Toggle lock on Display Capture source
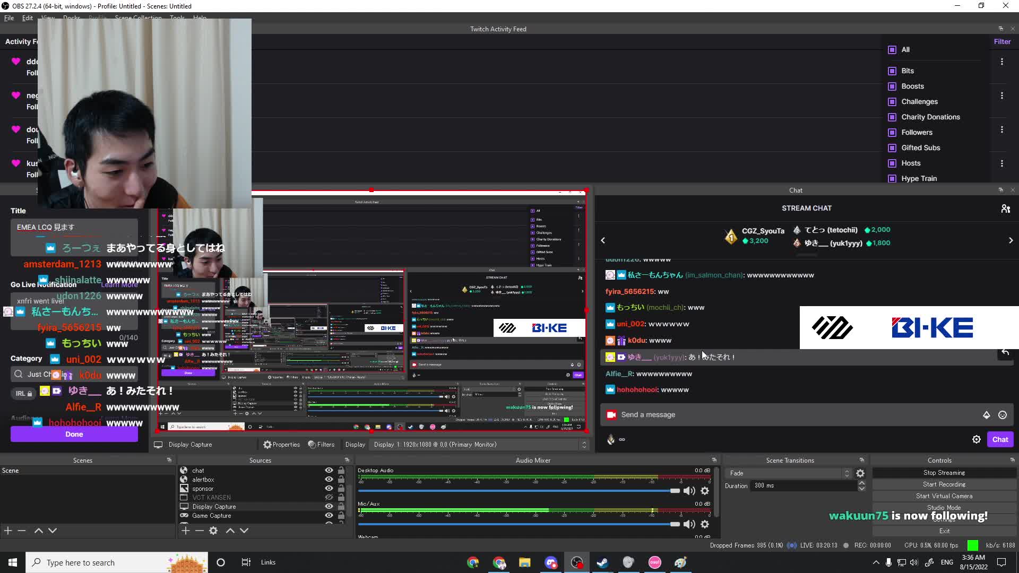The image size is (1019, 573). coord(341,507)
